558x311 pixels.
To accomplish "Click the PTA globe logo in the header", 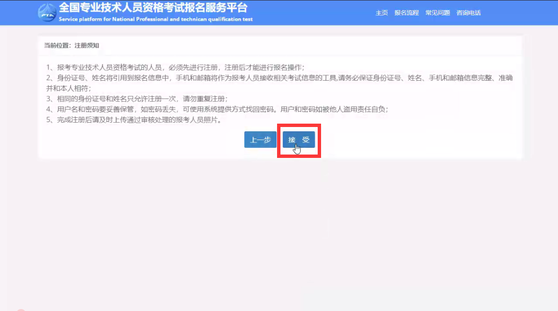I will [x=47, y=13].
